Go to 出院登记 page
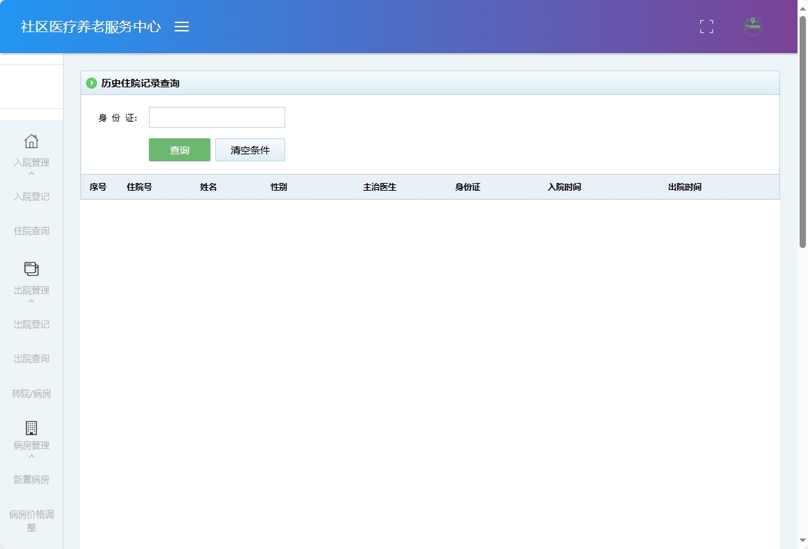Viewport: 808px width, 549px height. click(x=31, y=325)
